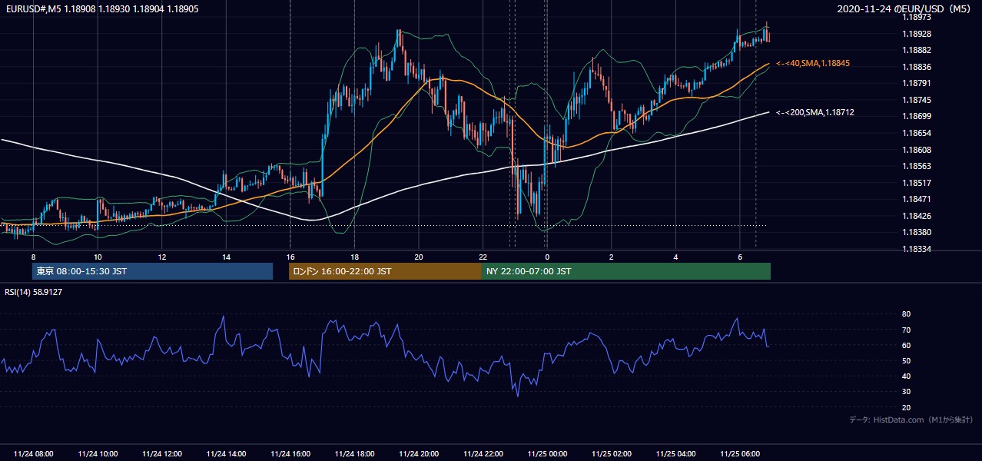This screenshot has width=982, height=461.
Task: Click the 11/24 20:00 time label
Action: pyautogui.click(x=419, y=453)
